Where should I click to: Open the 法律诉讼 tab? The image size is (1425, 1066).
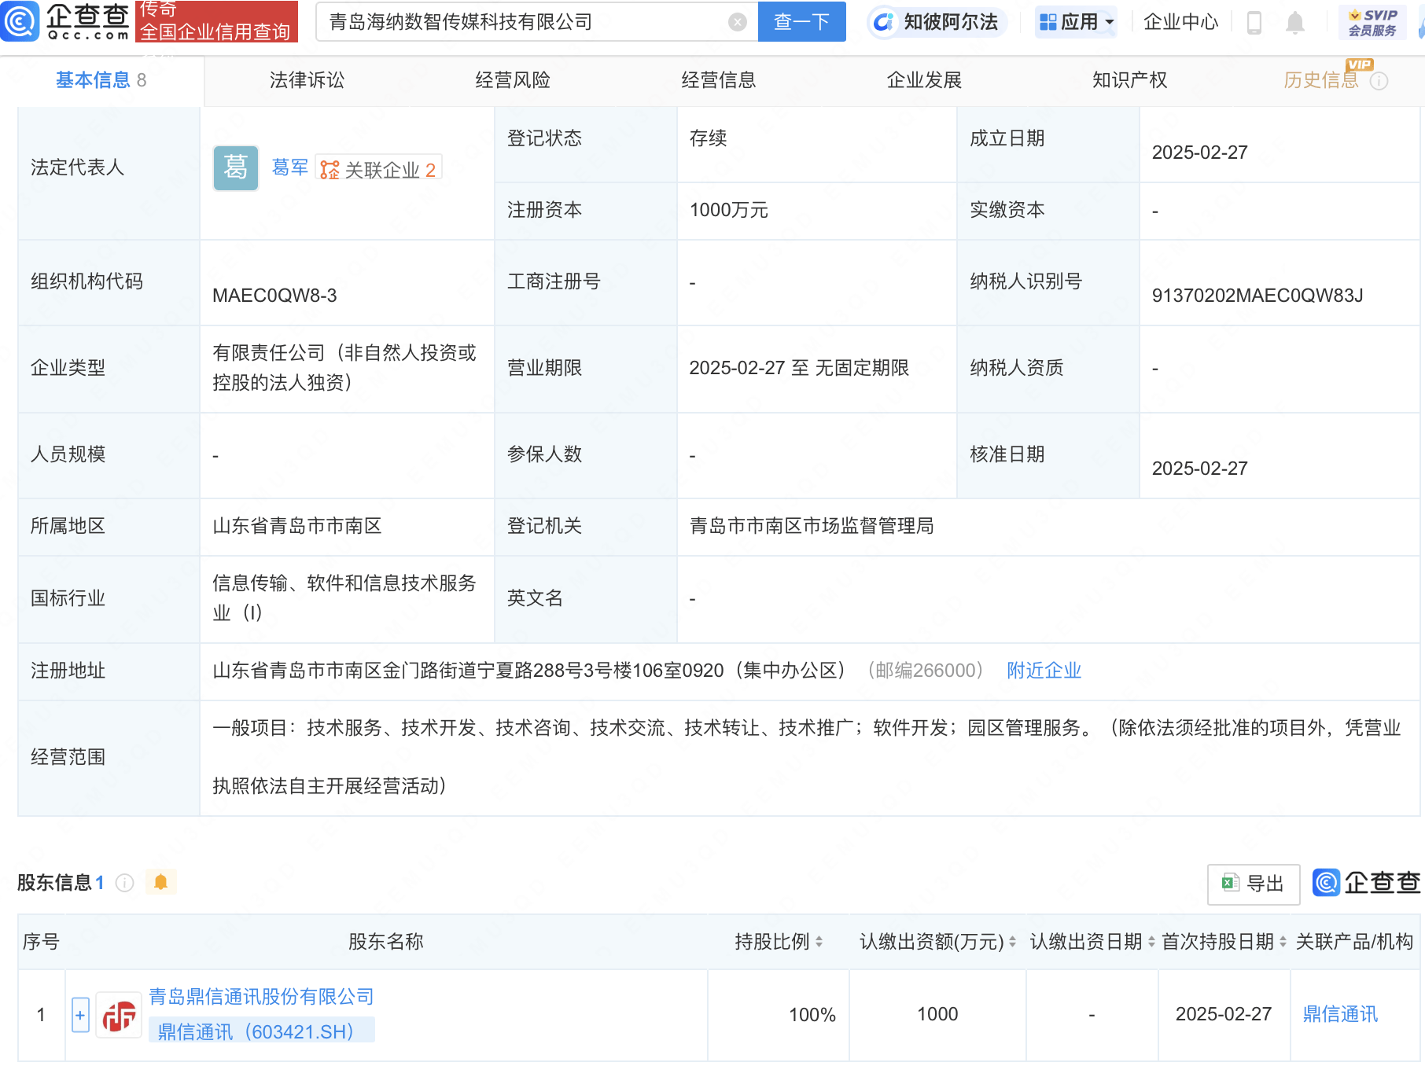coord(307,80)
